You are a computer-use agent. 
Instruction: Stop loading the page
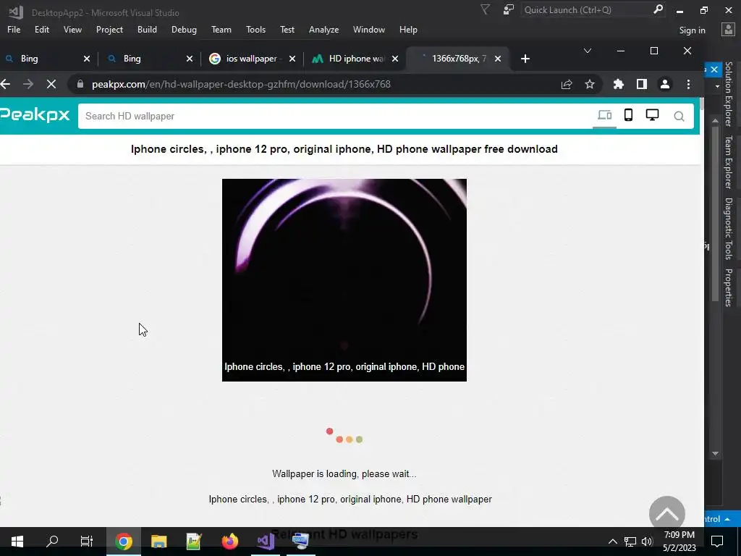[51, 84]
